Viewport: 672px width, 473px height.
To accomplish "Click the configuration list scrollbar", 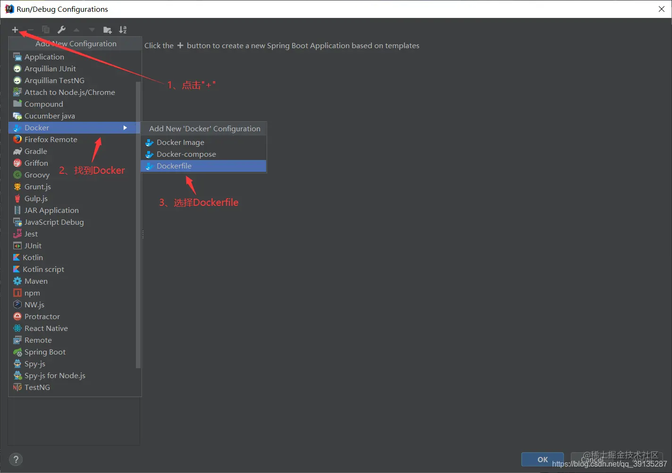I will [138, 225].
